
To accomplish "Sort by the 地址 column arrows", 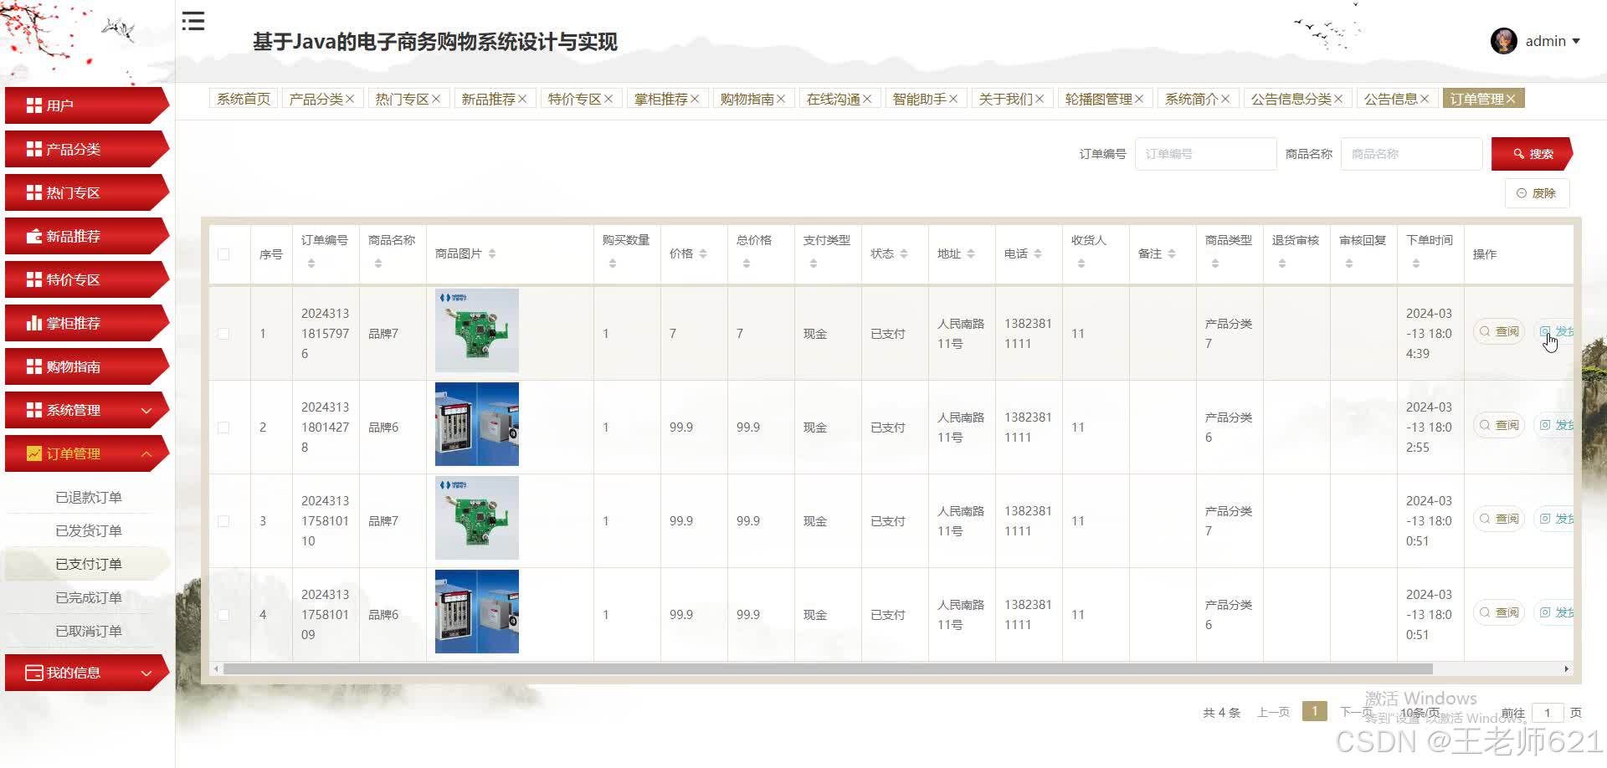I will click(x=971, y=253).
